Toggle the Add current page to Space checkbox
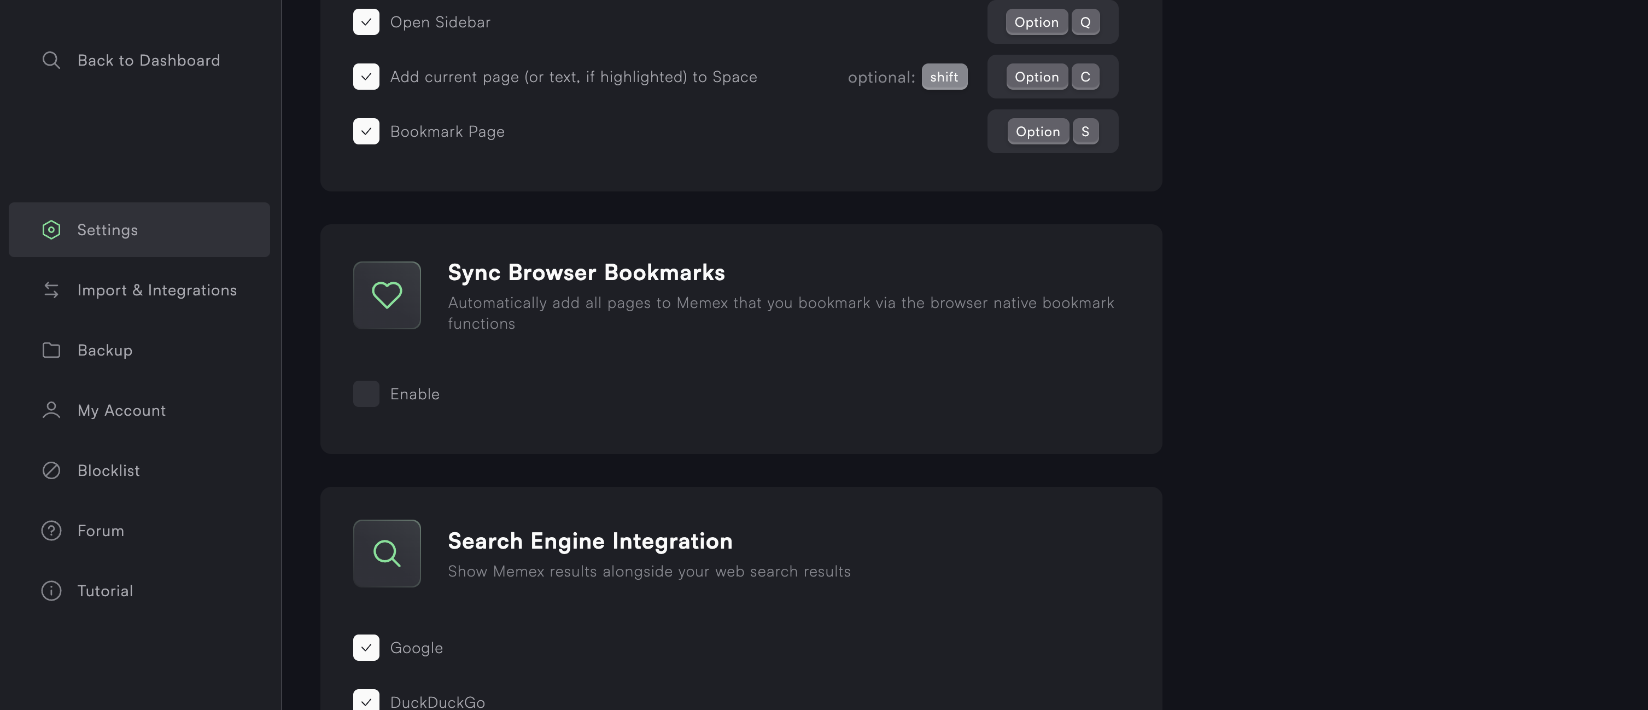 click(x=366, y=77)
